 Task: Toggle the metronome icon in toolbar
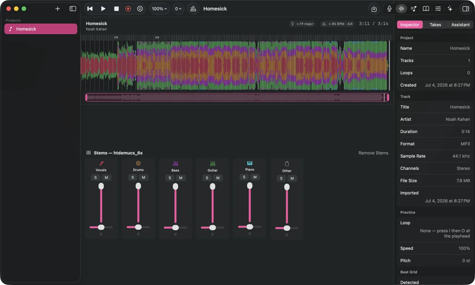click(193, 9)
